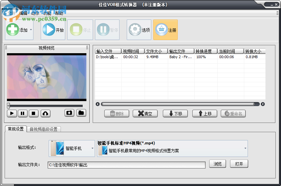281x186 pixels.
Task: Click the 100% progress cell
Action: pyautogui.click(x=201, y=57)
